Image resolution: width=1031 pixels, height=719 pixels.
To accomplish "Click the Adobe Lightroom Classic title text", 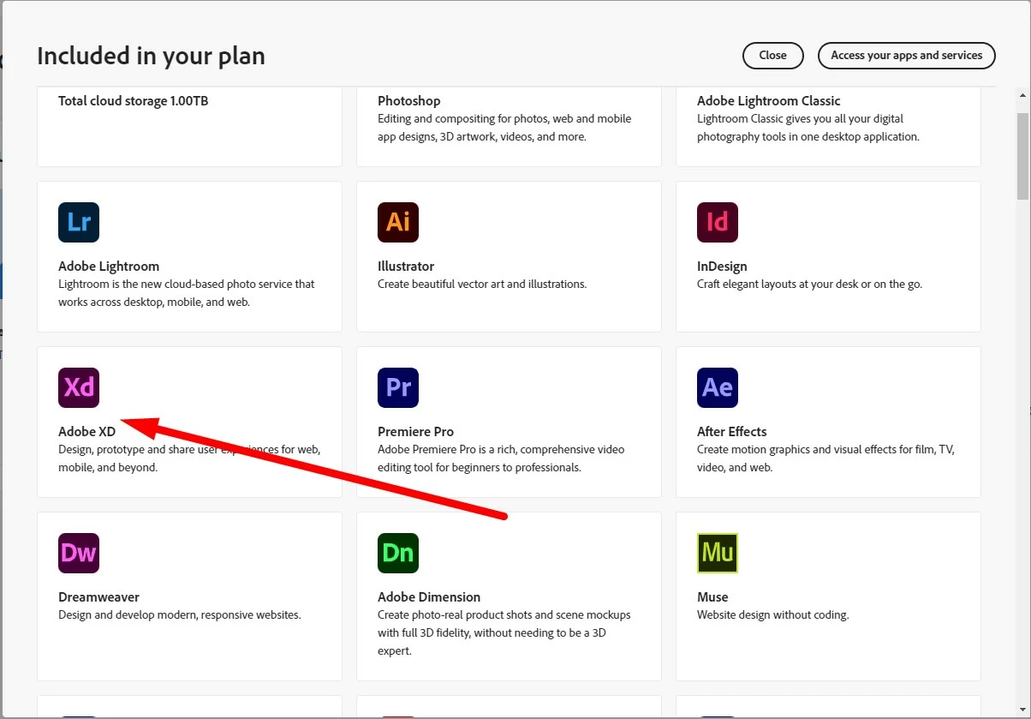I will (769, 101).
